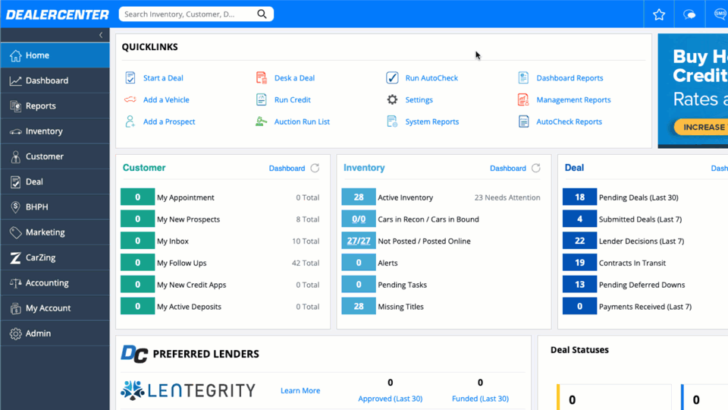Click the My Follow Ups count box

[137, 263]
